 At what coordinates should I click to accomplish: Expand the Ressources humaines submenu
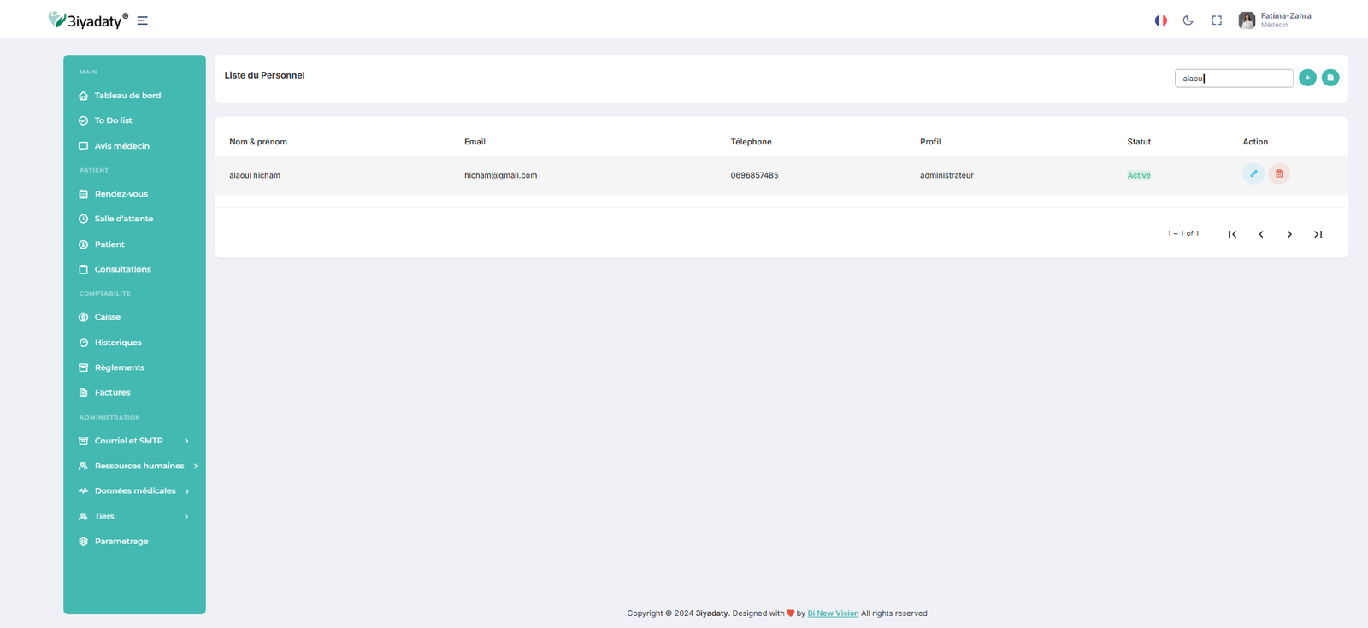click(x=139, y=466)
